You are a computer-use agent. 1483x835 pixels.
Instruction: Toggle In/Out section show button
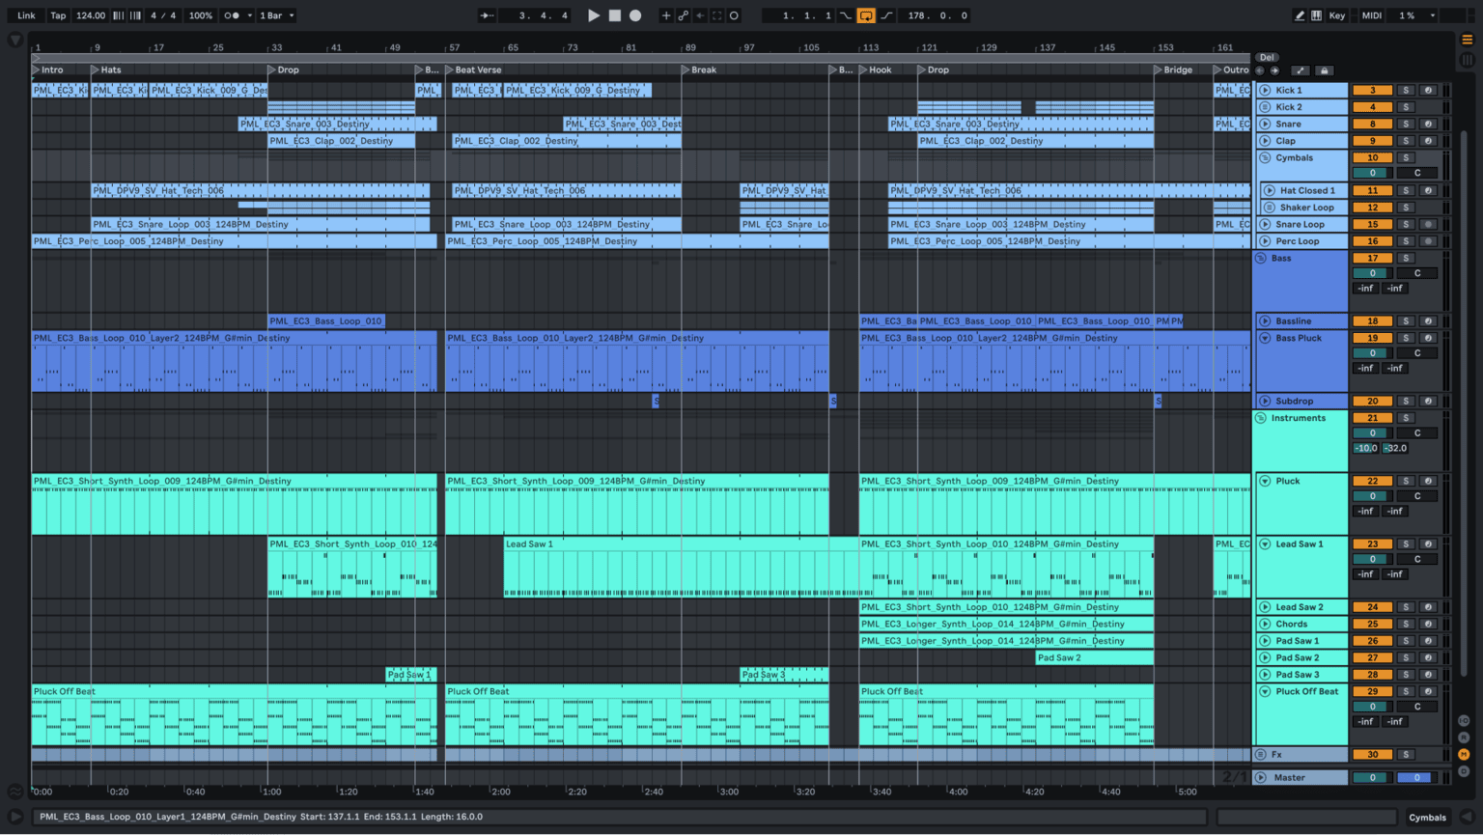click(1464, 721)
